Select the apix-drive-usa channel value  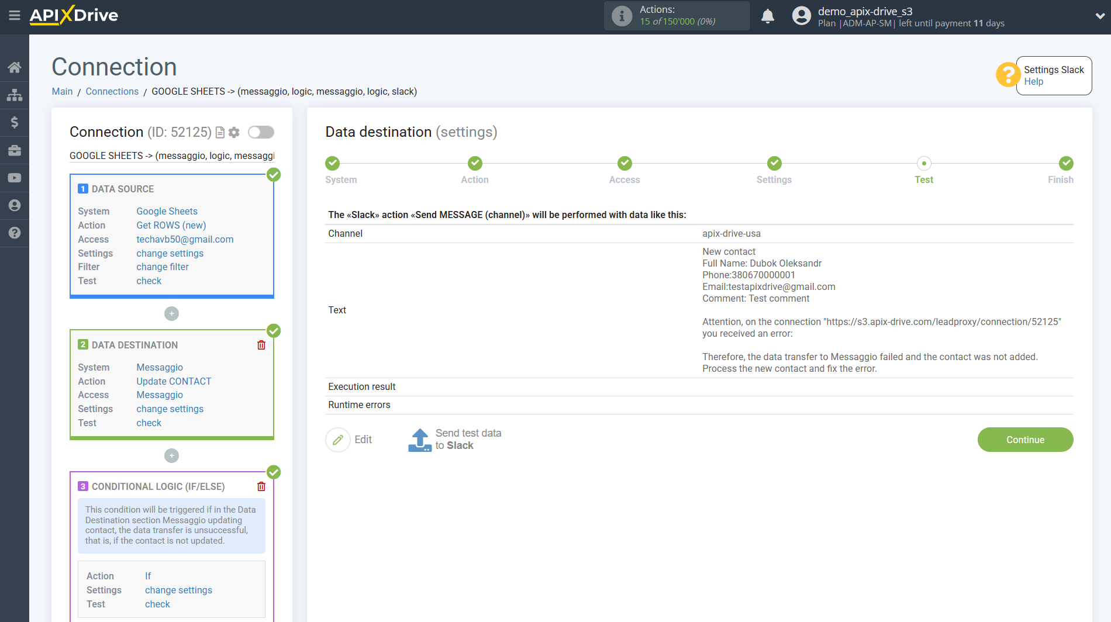[732, 233]
